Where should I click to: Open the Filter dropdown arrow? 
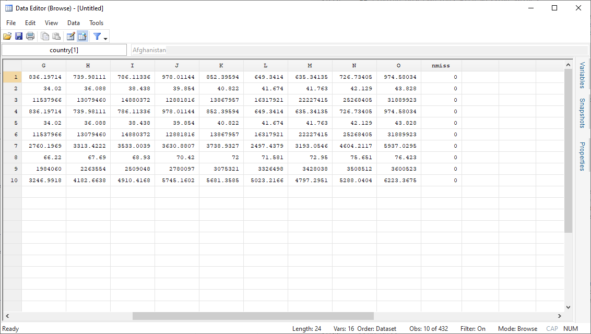pyautogui.click(x=105, y=38)
